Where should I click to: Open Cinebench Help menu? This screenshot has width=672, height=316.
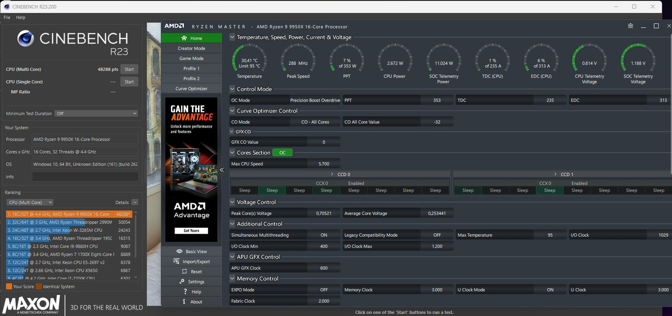click(20, 17)
